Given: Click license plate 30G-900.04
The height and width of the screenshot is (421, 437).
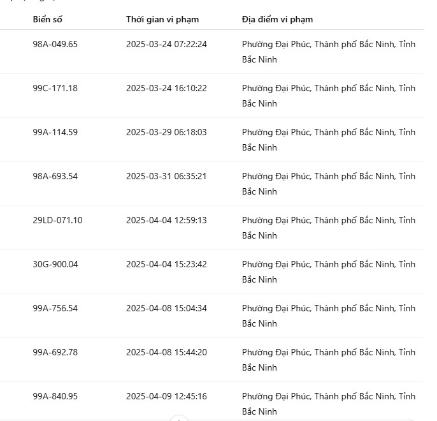Looking at the screenshot, I should coord(55,264).
